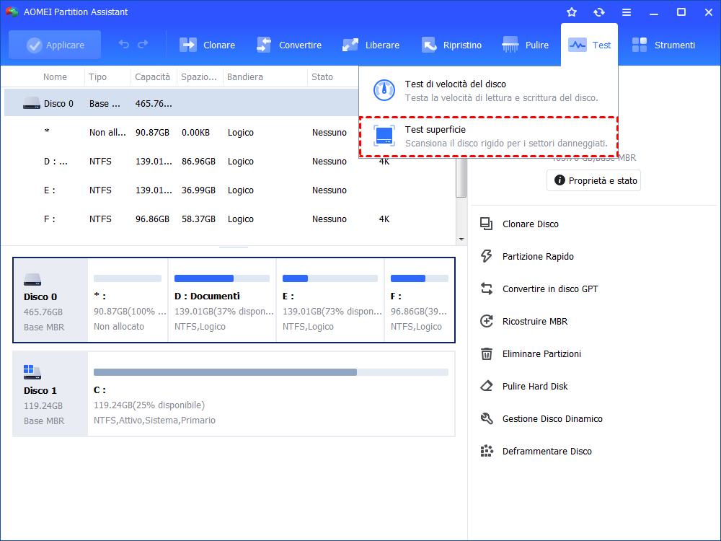Screen dimensions: 721x541
Task: Click the E: partition usage bar
Action: [330, 278]
